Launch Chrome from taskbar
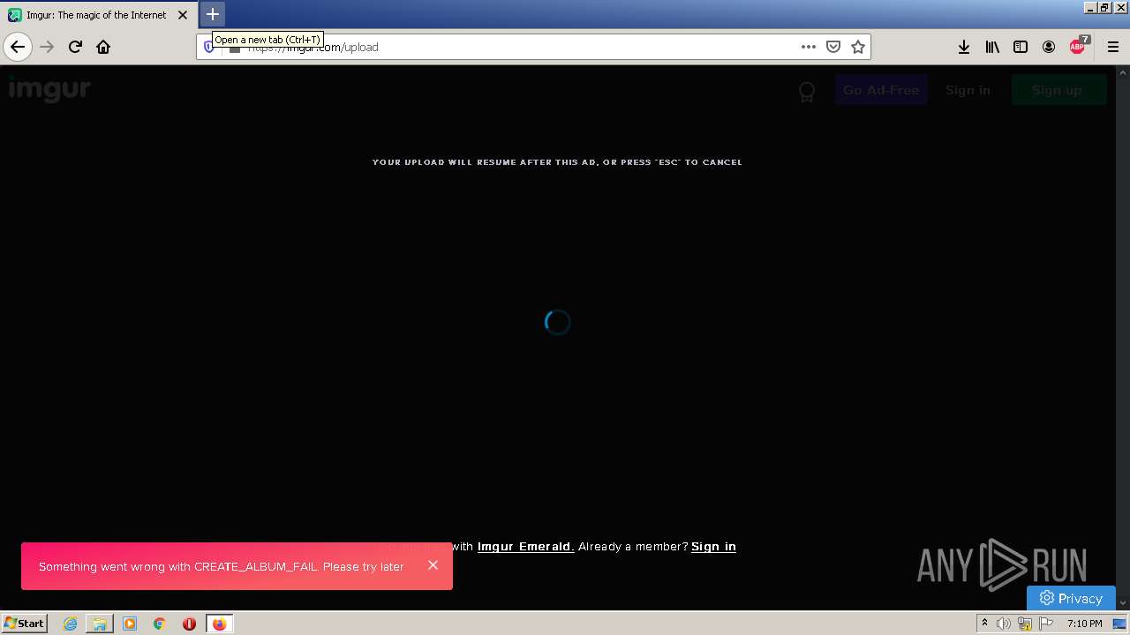1130x635 pixels. 160,624
